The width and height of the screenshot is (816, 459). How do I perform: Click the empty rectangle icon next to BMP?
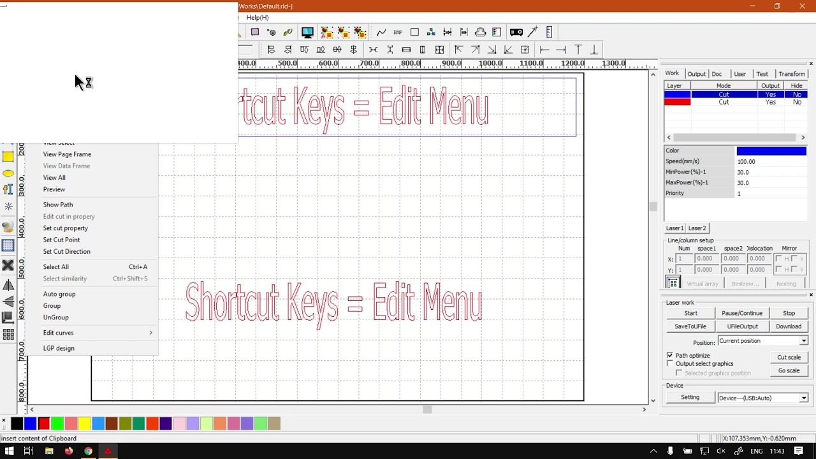414,32
